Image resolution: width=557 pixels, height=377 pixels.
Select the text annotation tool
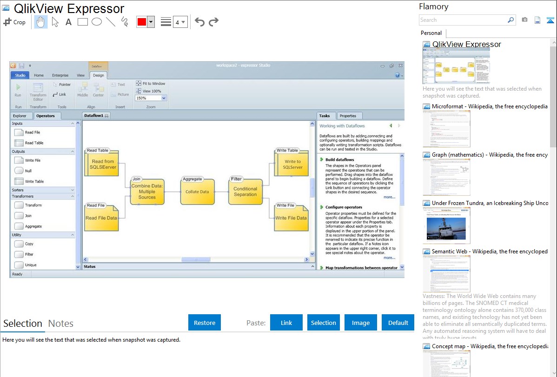(68, 22)
